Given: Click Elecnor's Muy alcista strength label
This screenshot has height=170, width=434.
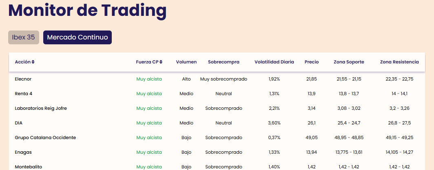Looking at the screenshot, I should point(149,79).
